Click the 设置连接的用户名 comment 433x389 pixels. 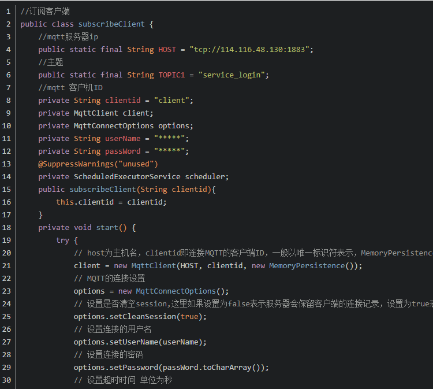coord(113,329)
